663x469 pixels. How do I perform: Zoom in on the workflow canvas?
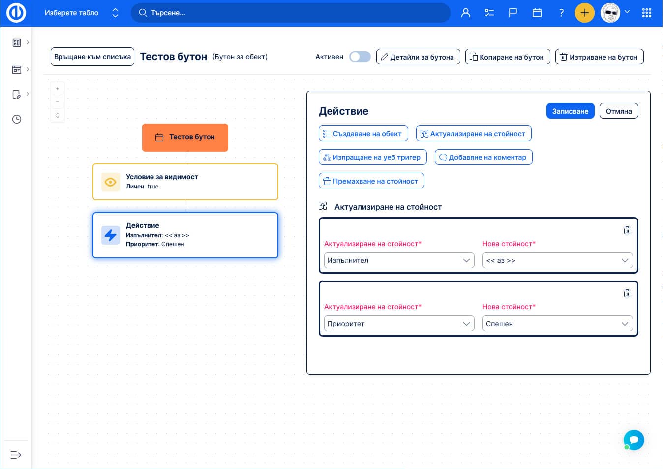point(58,89)
